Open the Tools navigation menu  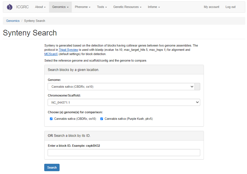tap(102, 7)
